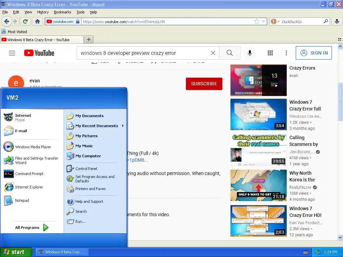Reload the page with the refresh icon
Viewport: 343px width, 257px height.
pos(25,21)
